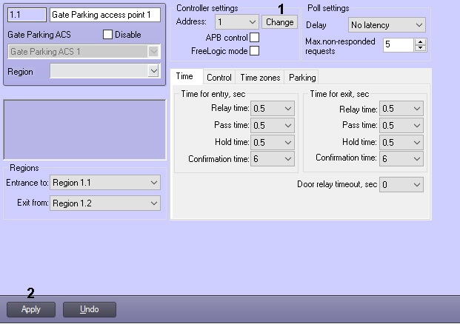The image size is (460, 324).
Task: Enable the APB control checkbox
Action: coord(254,38)
